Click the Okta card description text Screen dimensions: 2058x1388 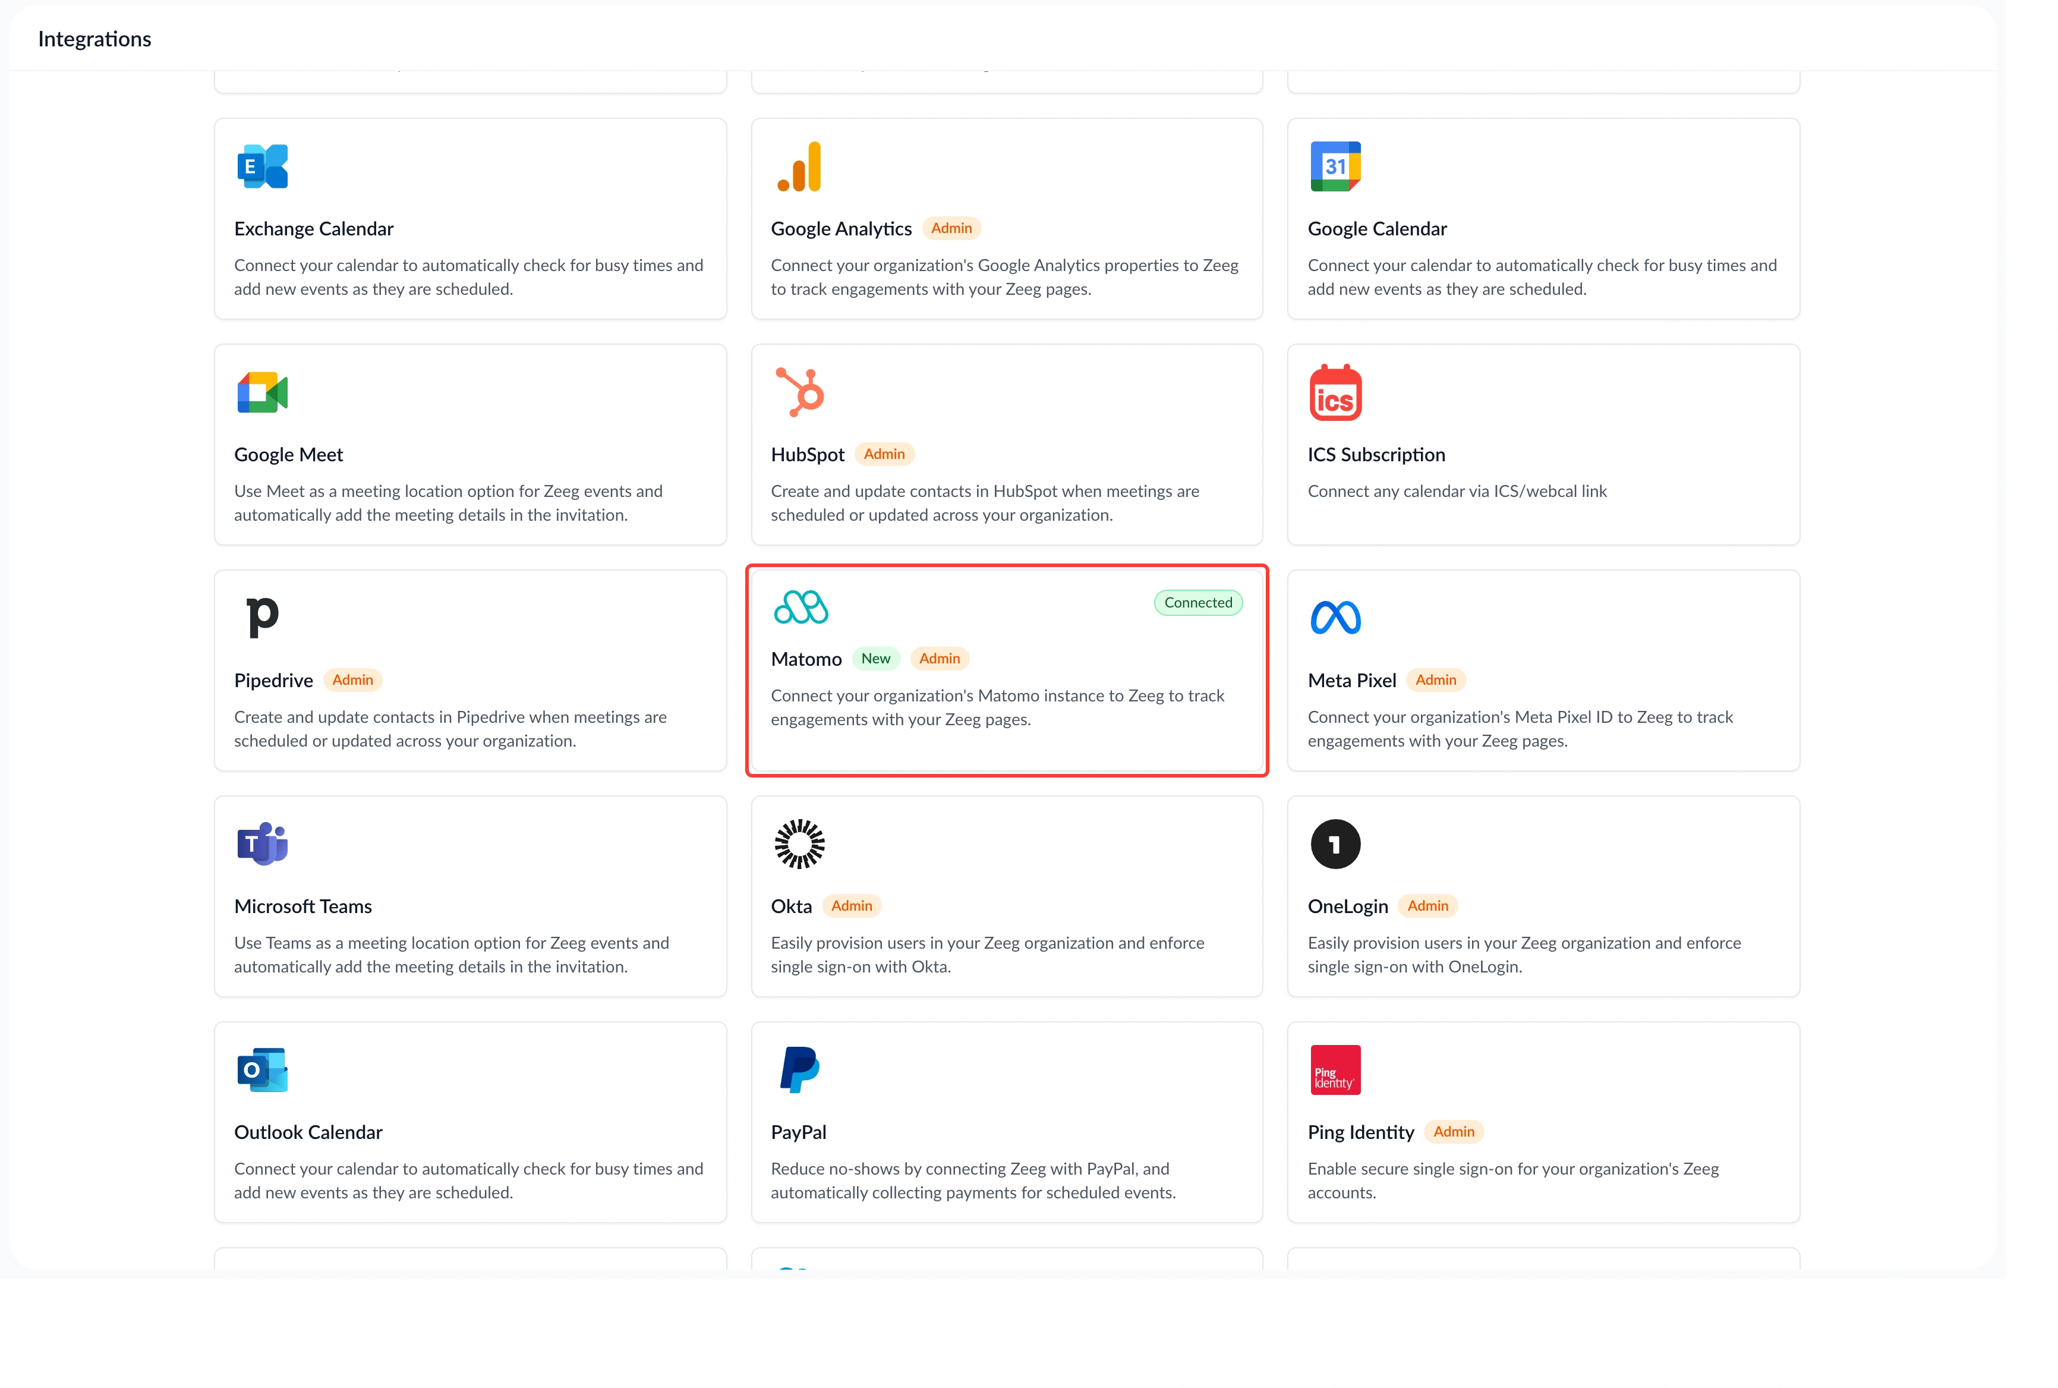tap(988, 954)
